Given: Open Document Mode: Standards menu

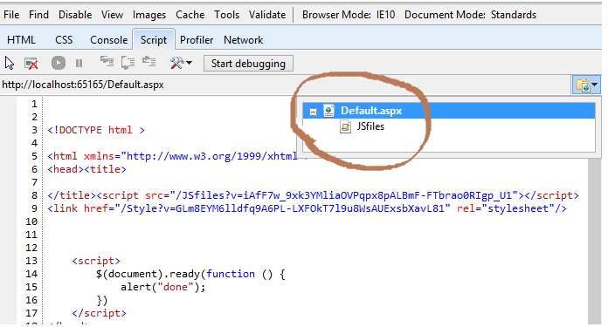Looking at the screenshot, I should (470, 15).
